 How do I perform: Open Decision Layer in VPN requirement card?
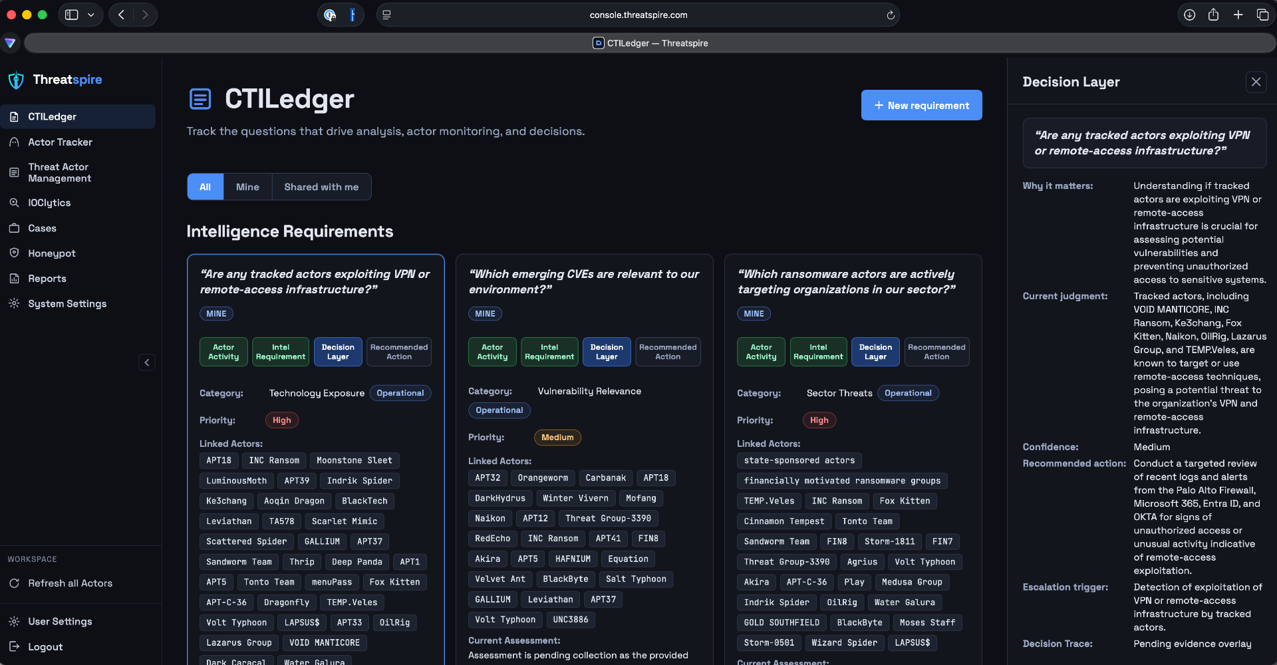click(x=338, y=352)
